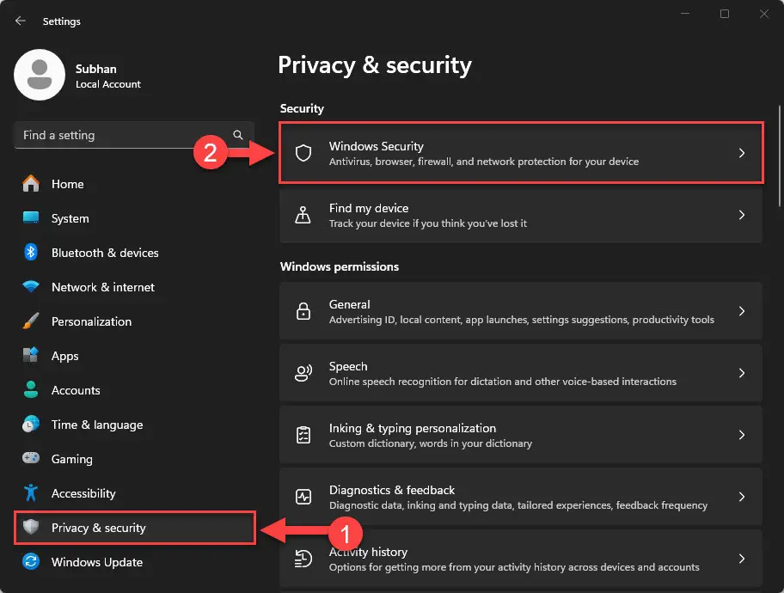
Task: Click the Find my device locator icon
Action: pyautogui.click(x=303, y=215)
